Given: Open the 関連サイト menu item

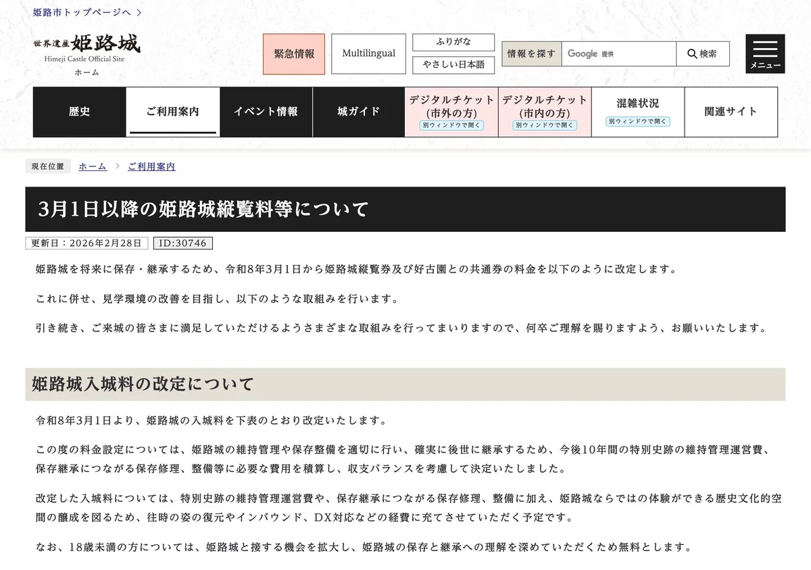Looking at the screenshot, I should point(731,112).
